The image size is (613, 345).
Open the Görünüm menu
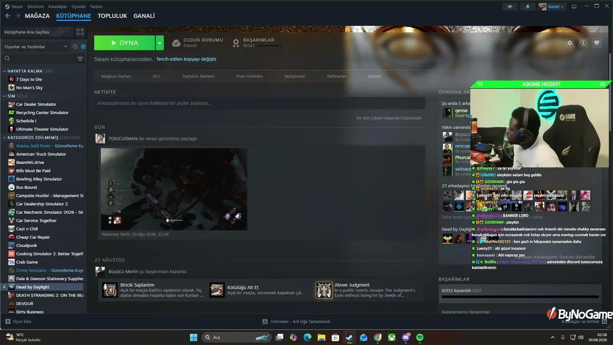click(x=35, y=7)
